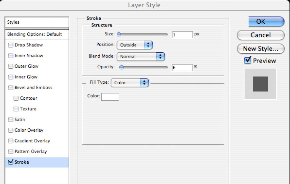Screen dimensions: 290x184
Task: Open the Position dropdown set to Outside
Action: [135, 45]
